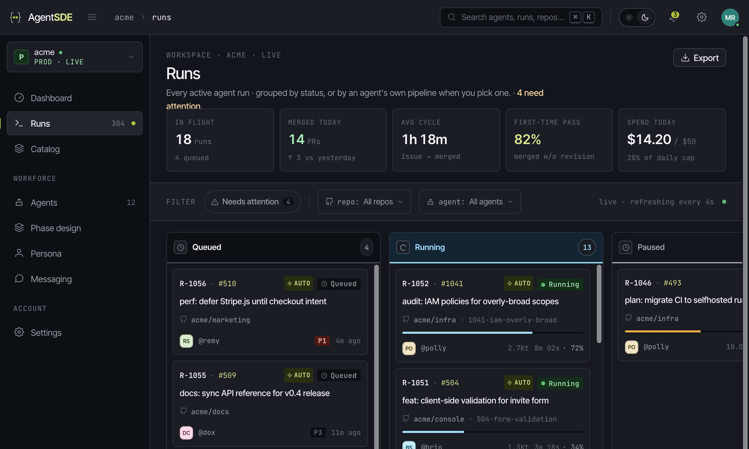Open settings gear in top bar

point(701,17)
